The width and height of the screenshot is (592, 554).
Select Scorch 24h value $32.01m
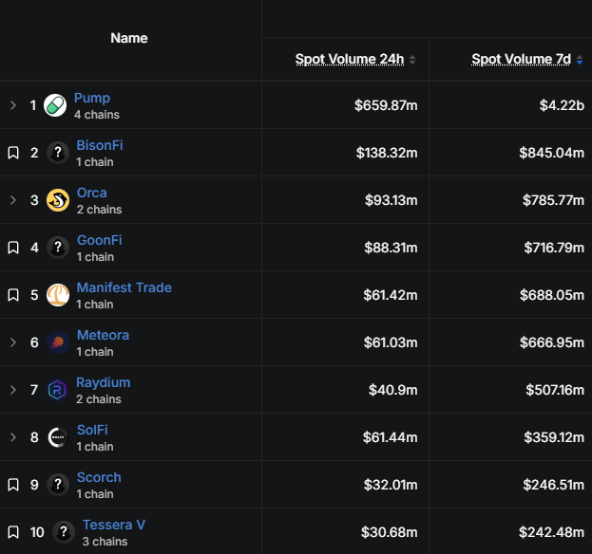click(x=391, y=485)
